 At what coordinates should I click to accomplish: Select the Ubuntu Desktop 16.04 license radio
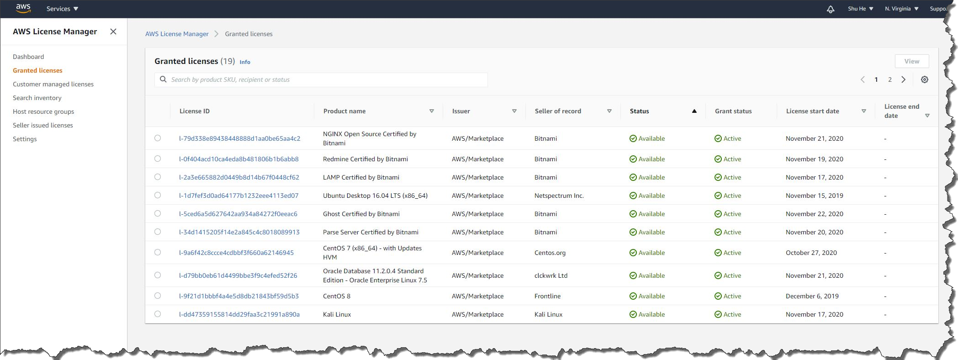(x=158, y=195)
